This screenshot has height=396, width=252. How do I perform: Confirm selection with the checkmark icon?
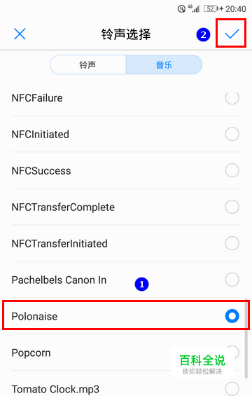point(232,34)
